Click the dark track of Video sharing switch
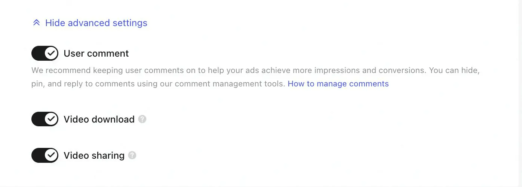522x187 pixels. [x=38, y=155]
